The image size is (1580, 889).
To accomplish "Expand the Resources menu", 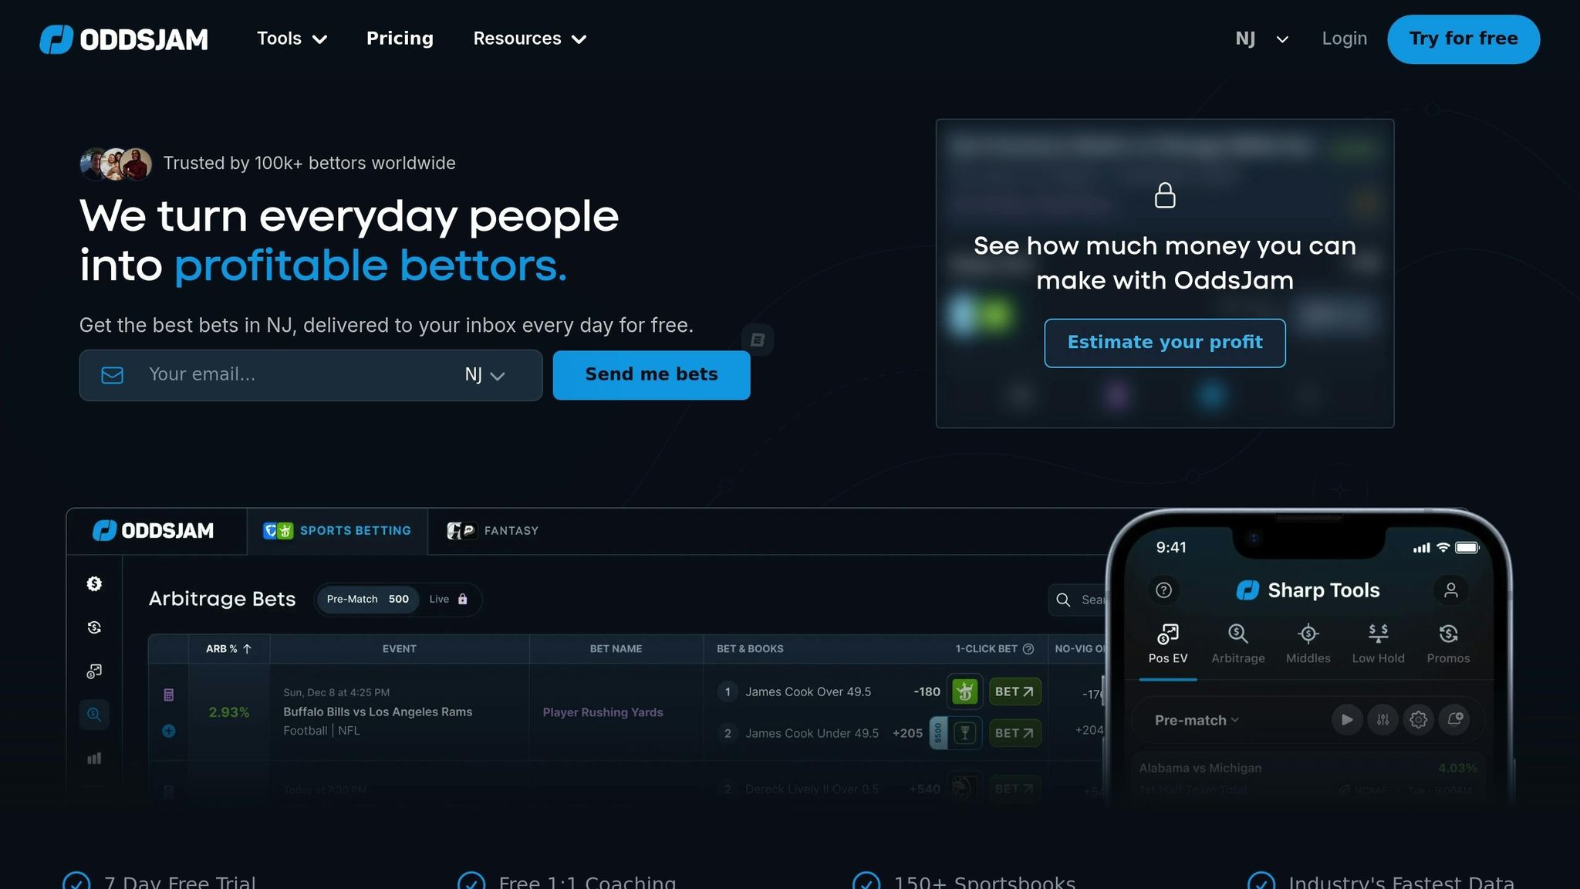I will coord(529,39).
